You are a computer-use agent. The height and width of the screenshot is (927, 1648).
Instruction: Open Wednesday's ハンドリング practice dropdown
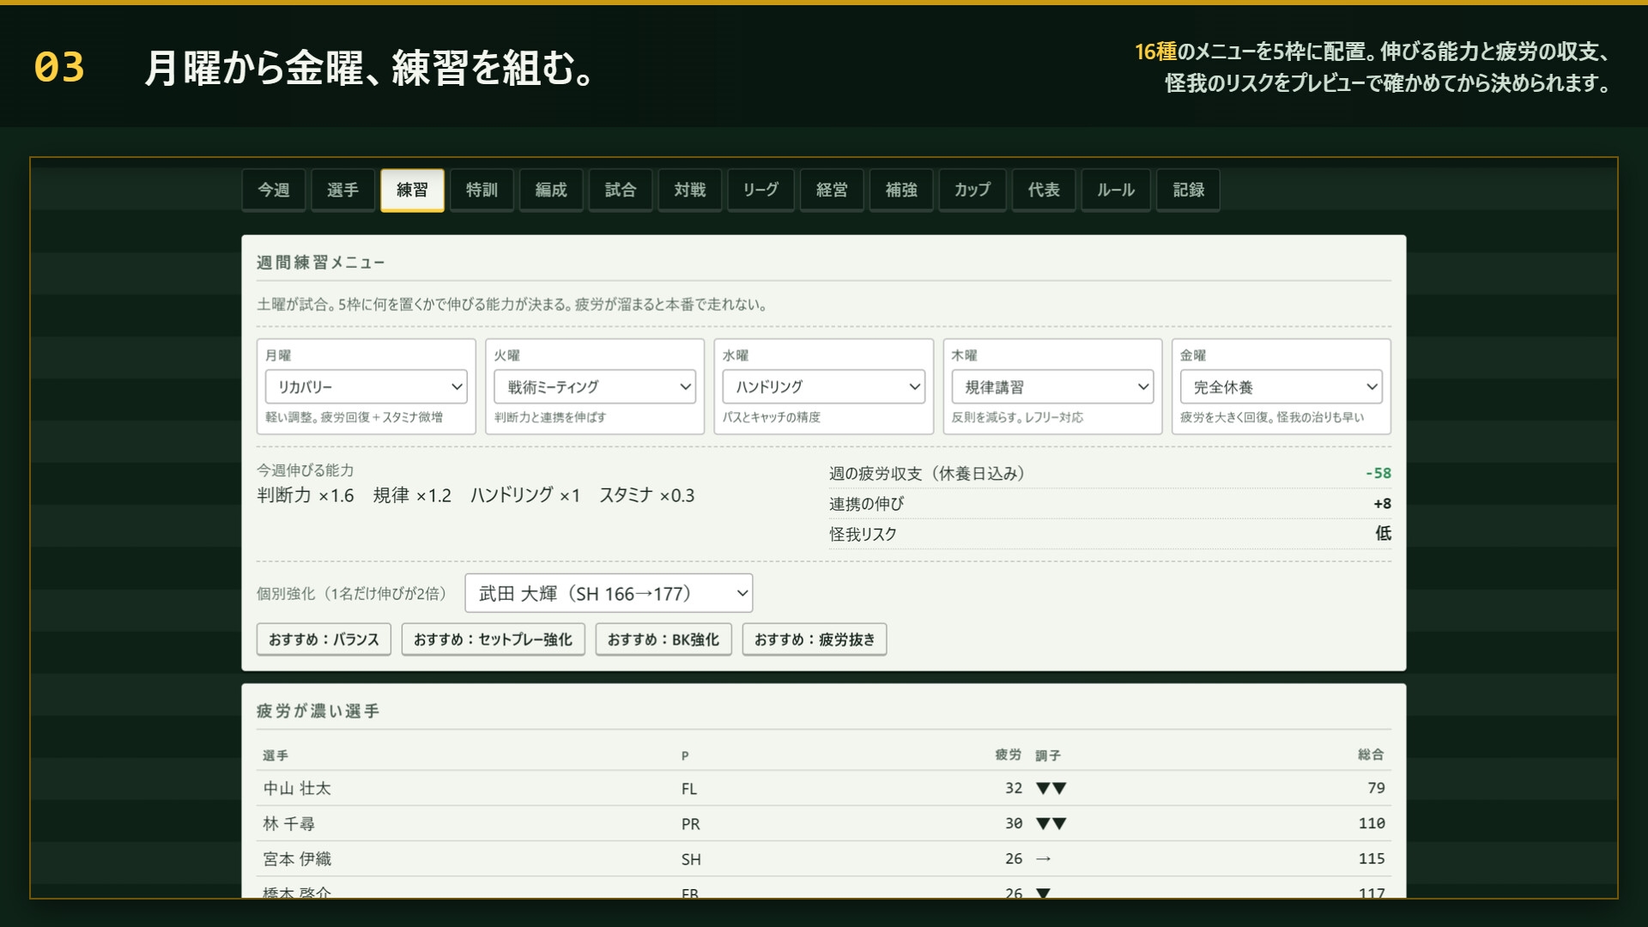(824, 387)
